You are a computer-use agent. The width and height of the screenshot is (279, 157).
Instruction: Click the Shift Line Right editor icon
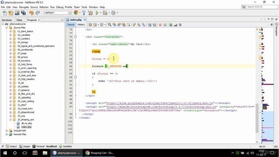(154, 25)
